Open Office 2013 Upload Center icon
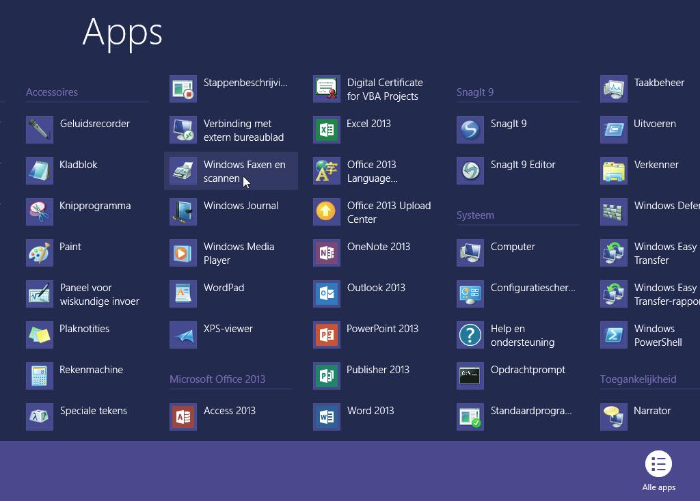 (327, 212)
